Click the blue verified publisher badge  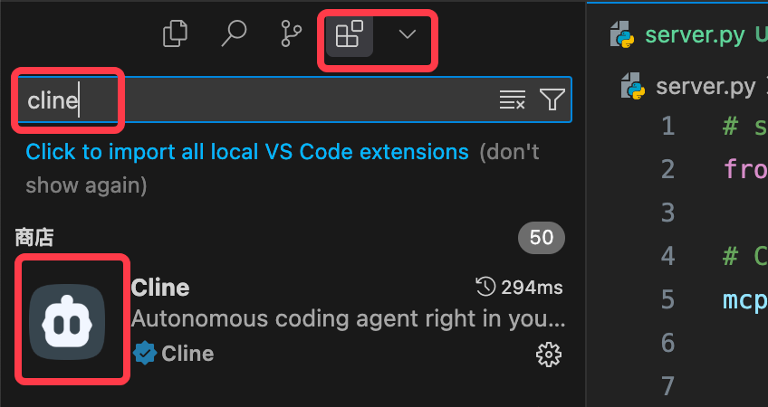(x=145, y=354)
